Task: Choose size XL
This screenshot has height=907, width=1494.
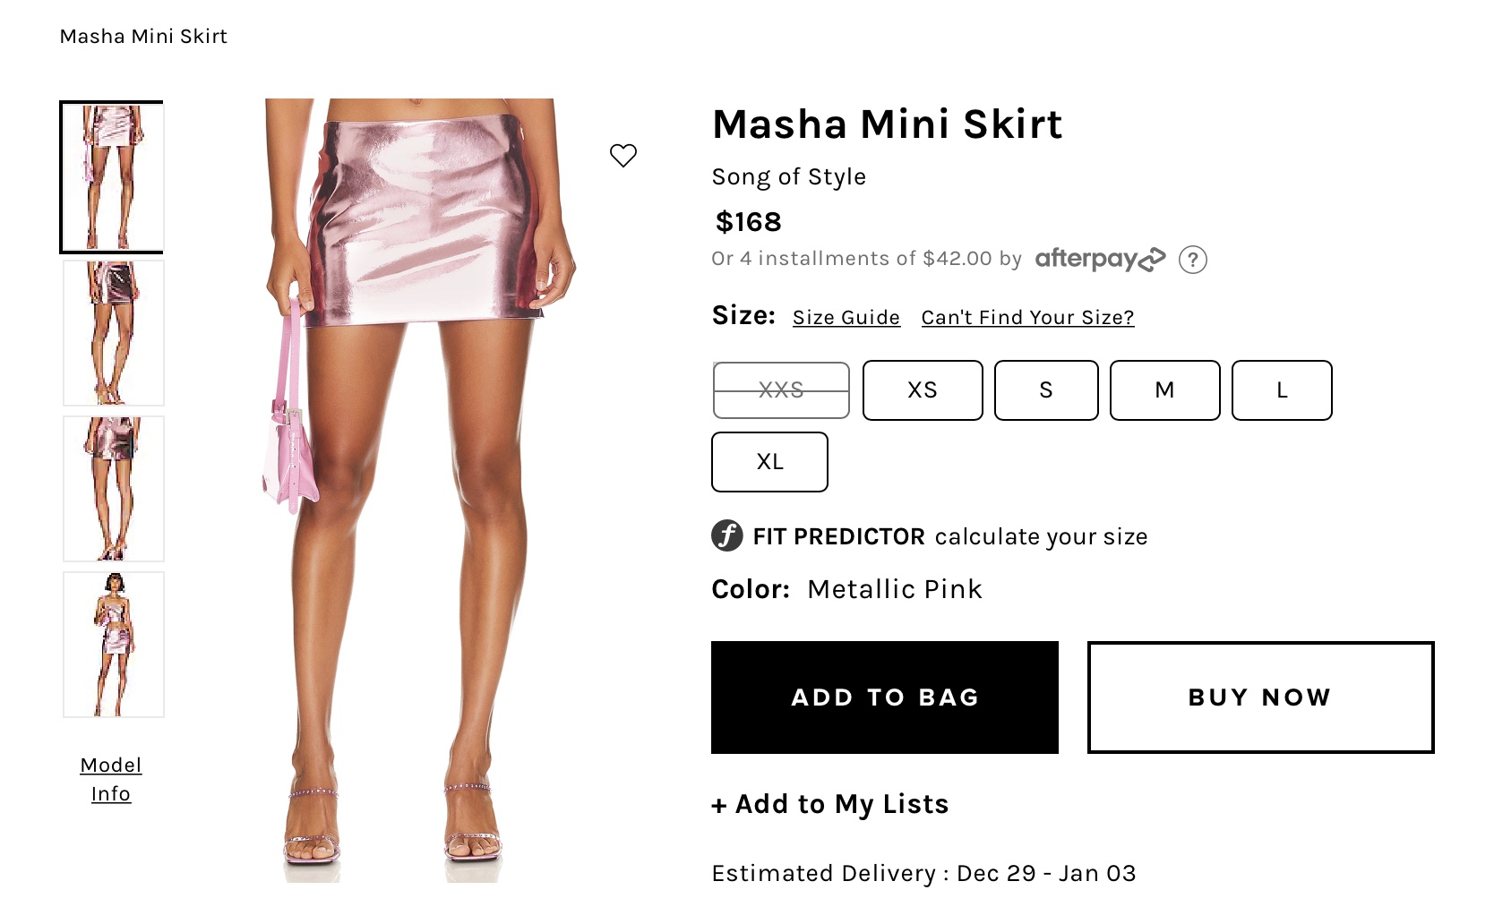Action: (769, 462)
